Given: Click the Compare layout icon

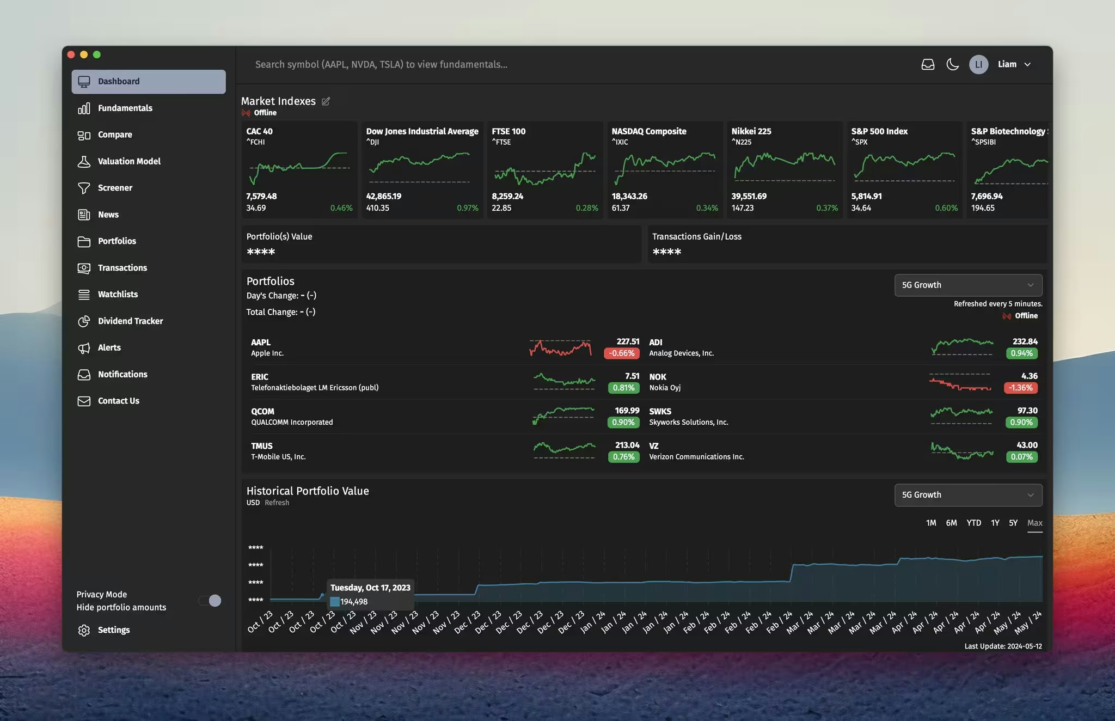Looking at the screenshot, I should click(x=84, y=135).
